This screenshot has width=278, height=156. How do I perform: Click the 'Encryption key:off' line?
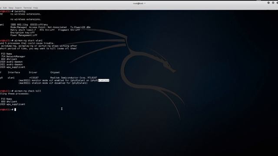coord(23,32)
